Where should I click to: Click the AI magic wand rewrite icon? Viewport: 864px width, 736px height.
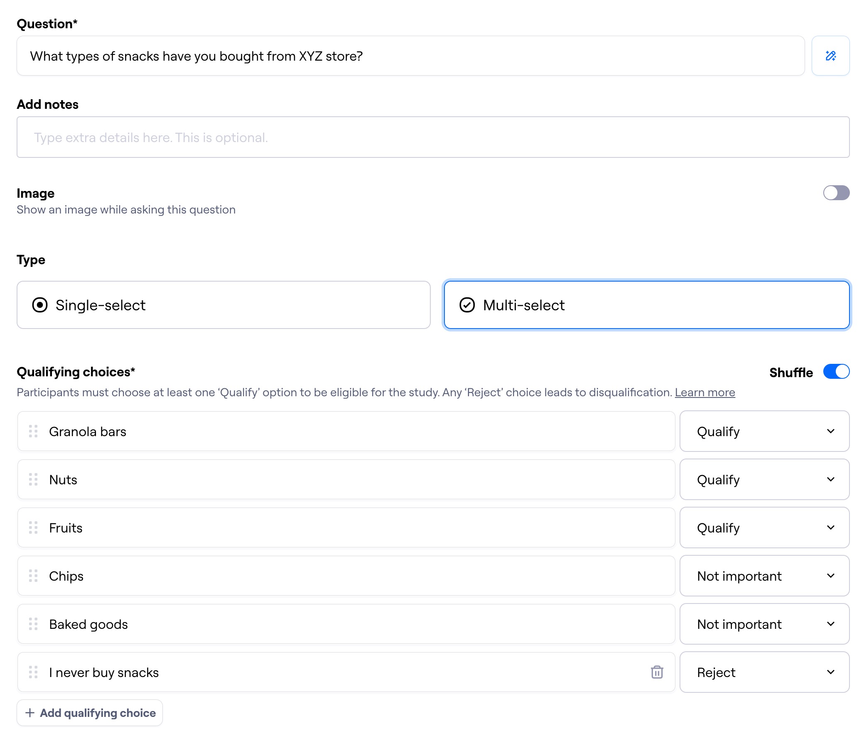pos(830,56)
